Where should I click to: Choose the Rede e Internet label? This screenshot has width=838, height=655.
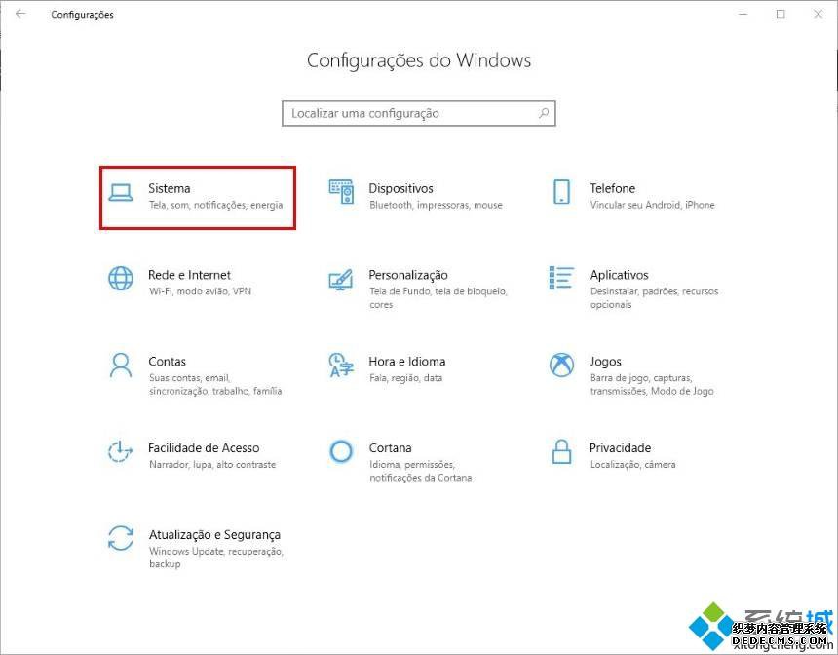click(x=189, y=275)
